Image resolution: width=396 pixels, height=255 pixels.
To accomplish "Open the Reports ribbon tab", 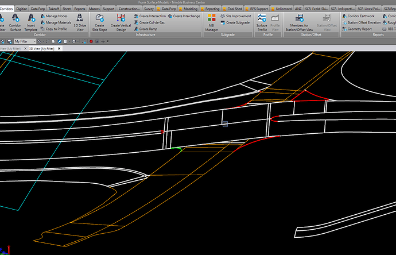I will click(x=80, y=9).
